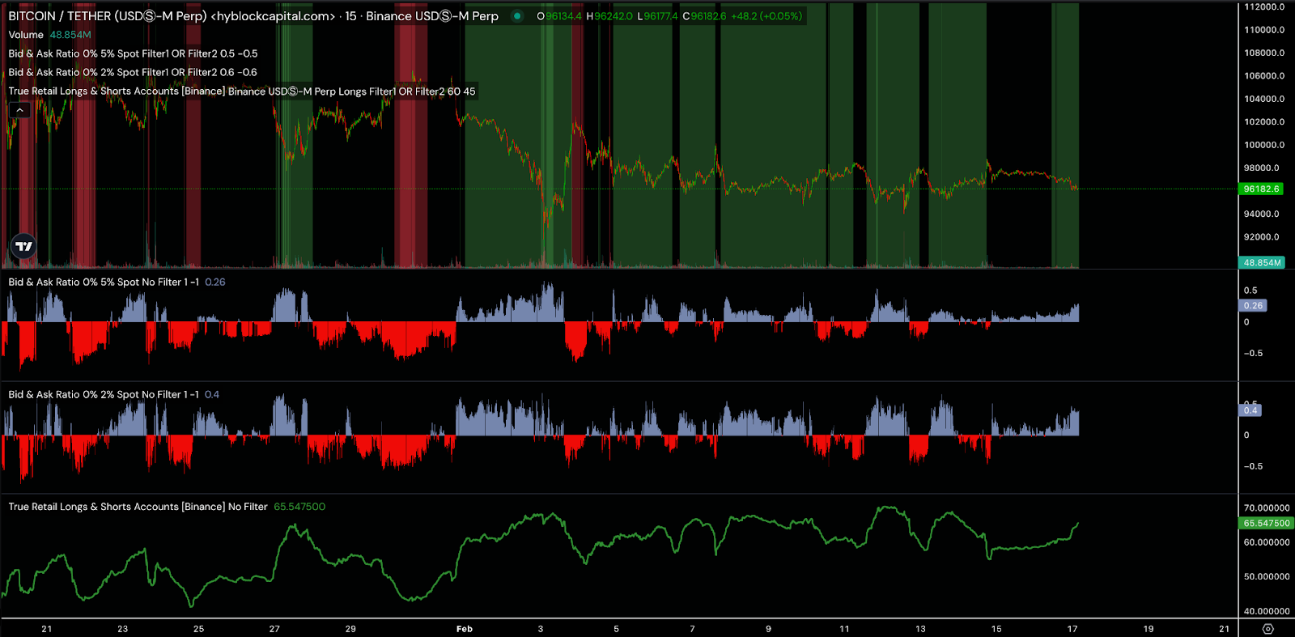Select Bid & Ask Ratio 5% Filter1 legend
The height and width of the screenshot is (637, 1295).
pyautogui.click(x=133, y=53)
